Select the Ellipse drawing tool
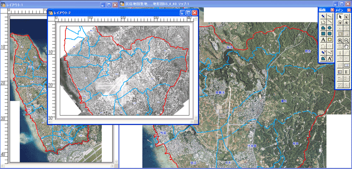Viewport: 352px width, 169px height. (x=330, y=28)
